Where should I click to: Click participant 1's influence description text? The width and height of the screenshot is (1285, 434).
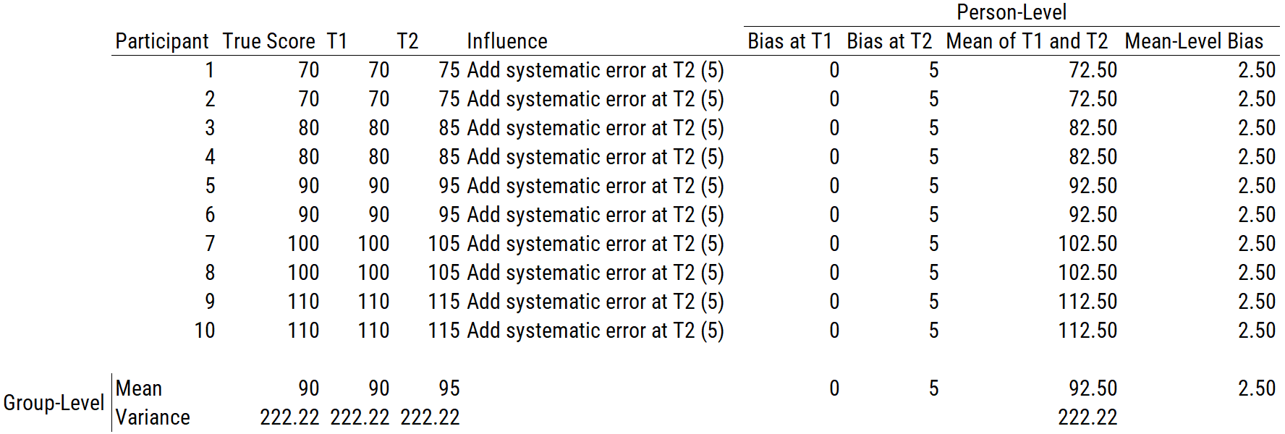tap(595, 70)
